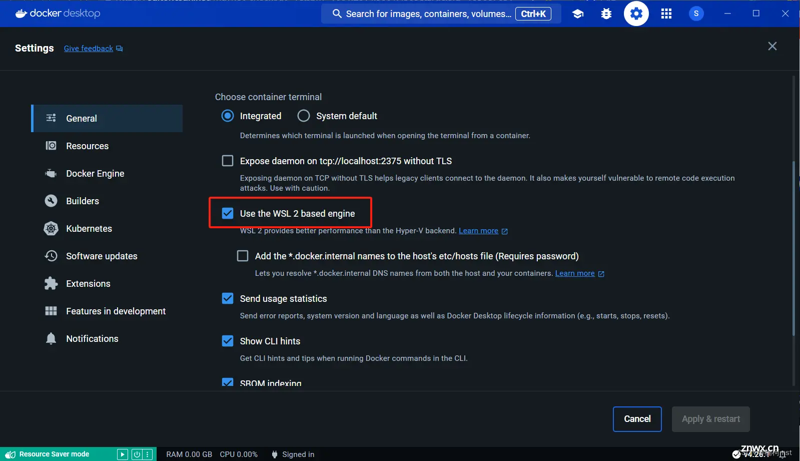Image resolution: width=800 pixels, height=461 pixels.
Task: Click the General sliders icon
Action: click(x=51, y=118)
